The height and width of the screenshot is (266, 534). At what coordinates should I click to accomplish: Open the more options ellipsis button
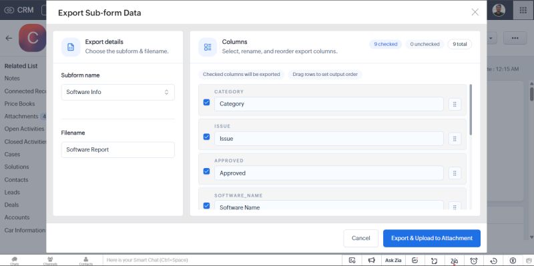[515, 38]
